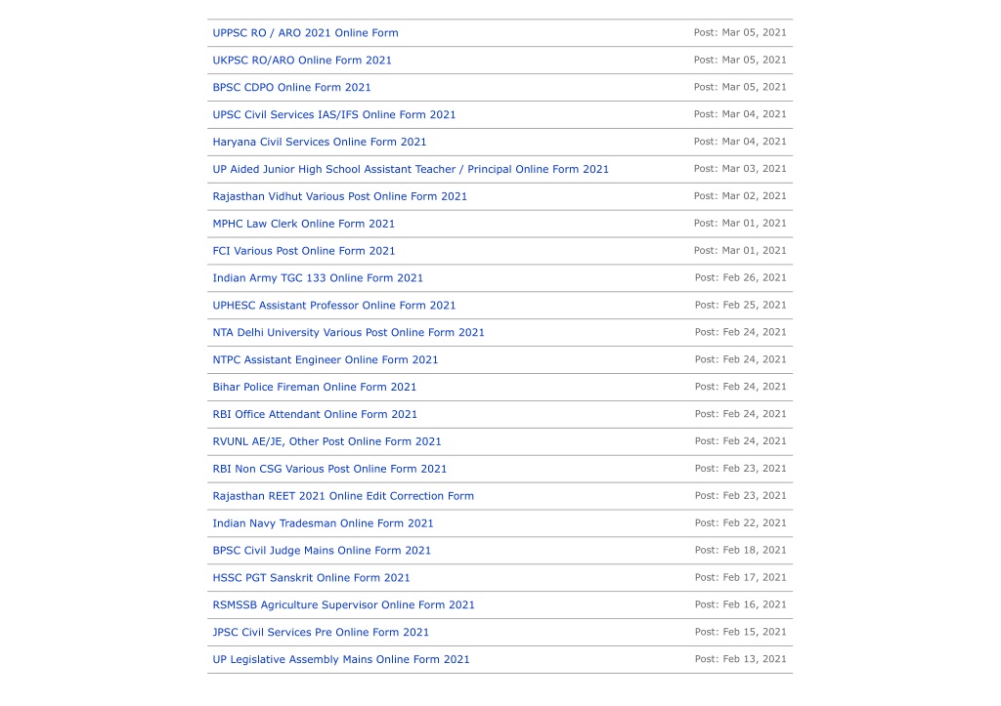The image size is (1001, 706).
Task: Click UPHESC Assistant Professor Online Form 2021
Action: [x=334, y=306]
